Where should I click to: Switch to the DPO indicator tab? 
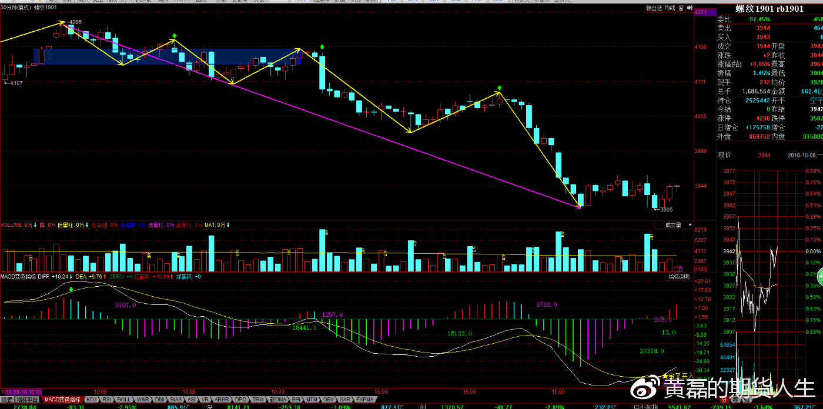click(240, 399)
